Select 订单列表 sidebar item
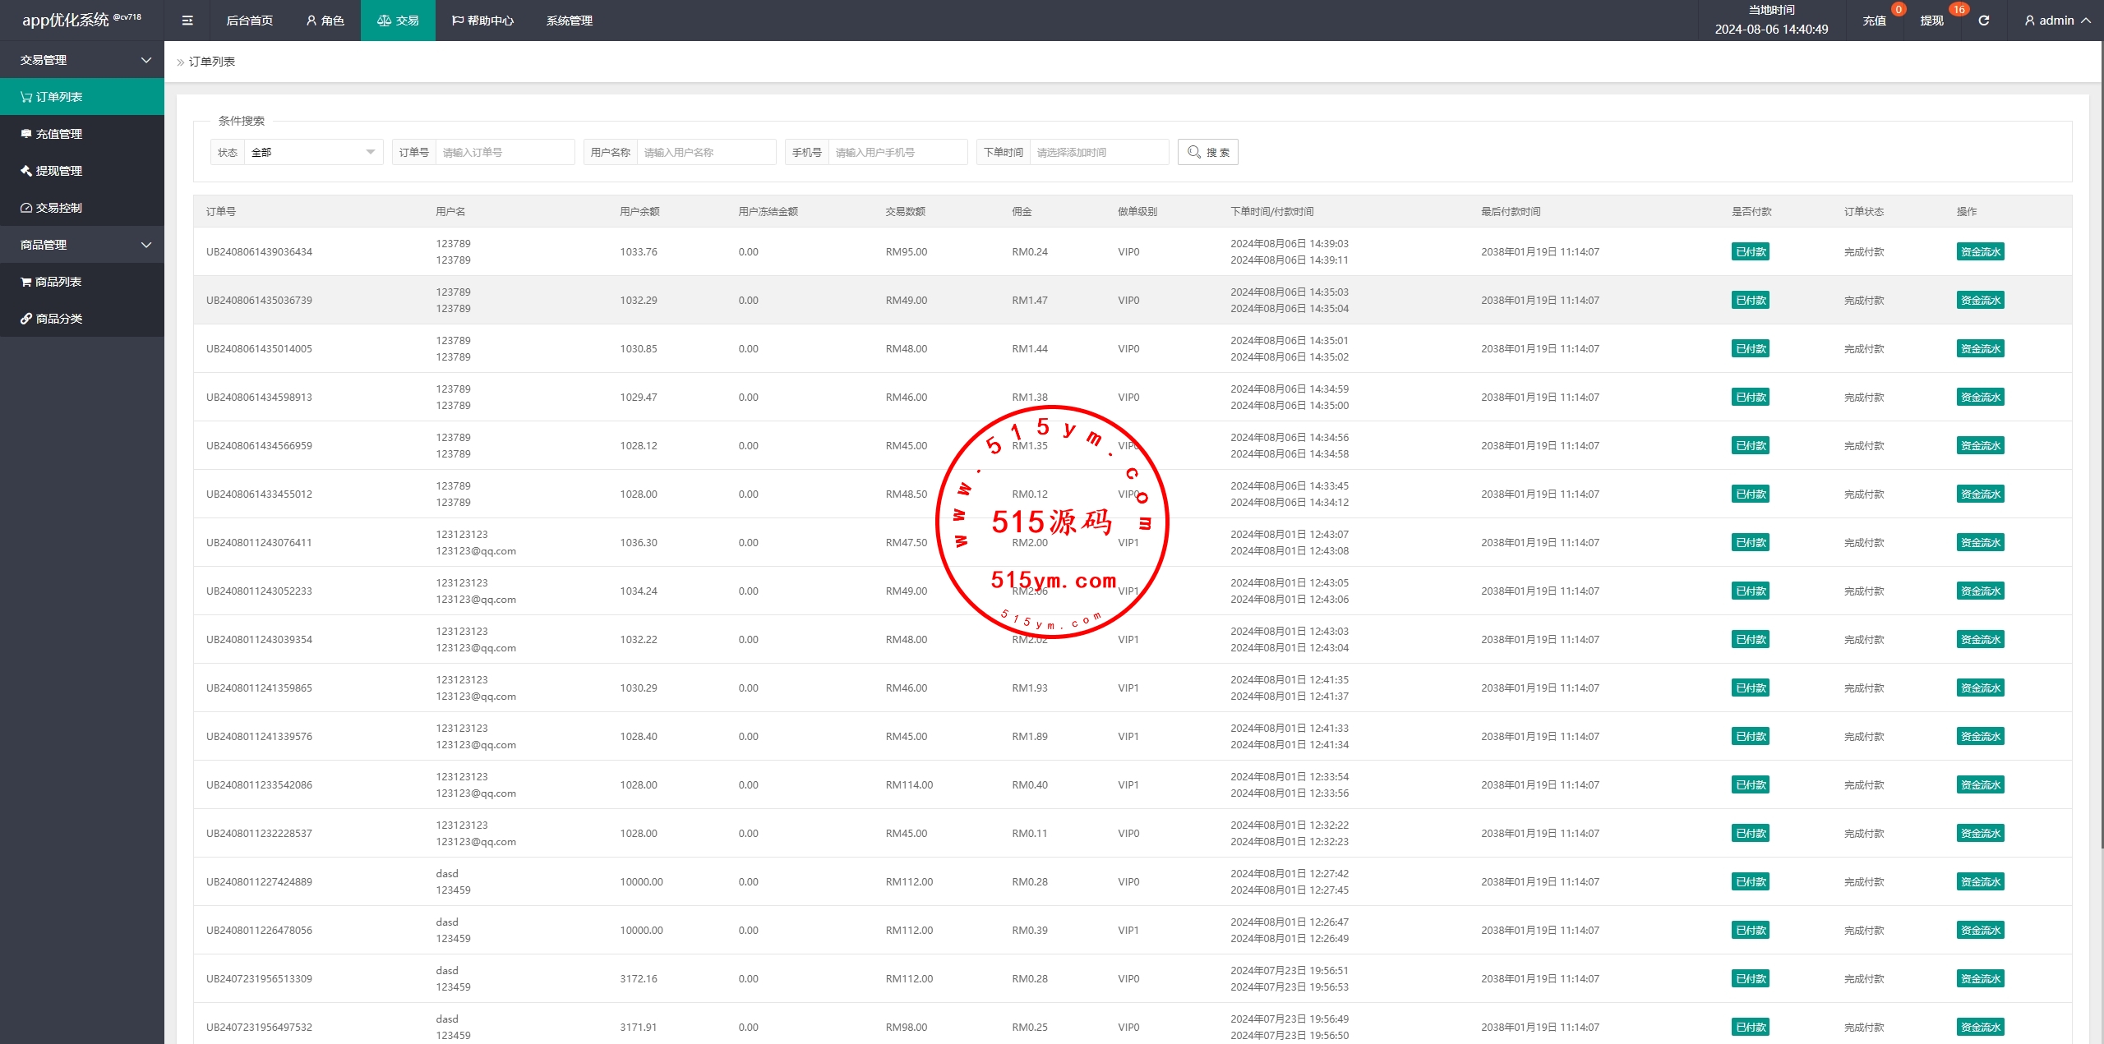The height and width of the screenshot is (1044, 2104). 58,97
